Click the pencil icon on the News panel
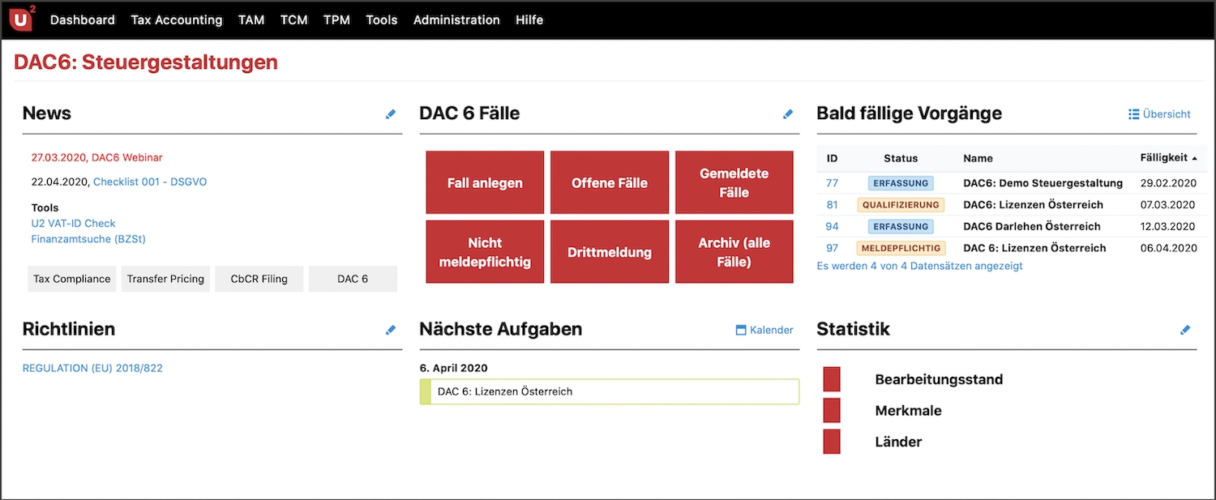The width and height of the screenshot is (1216, 500). [391, 114]
